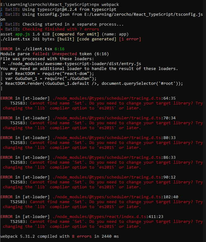Screen dimensions: 206x242
Task: Click 'Checking started in a separate process...' line
Action: (62, 24)
